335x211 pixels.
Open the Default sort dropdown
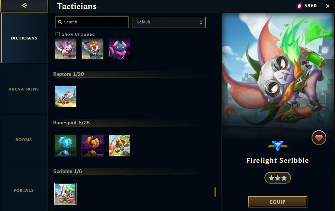(x=169, y=22)
